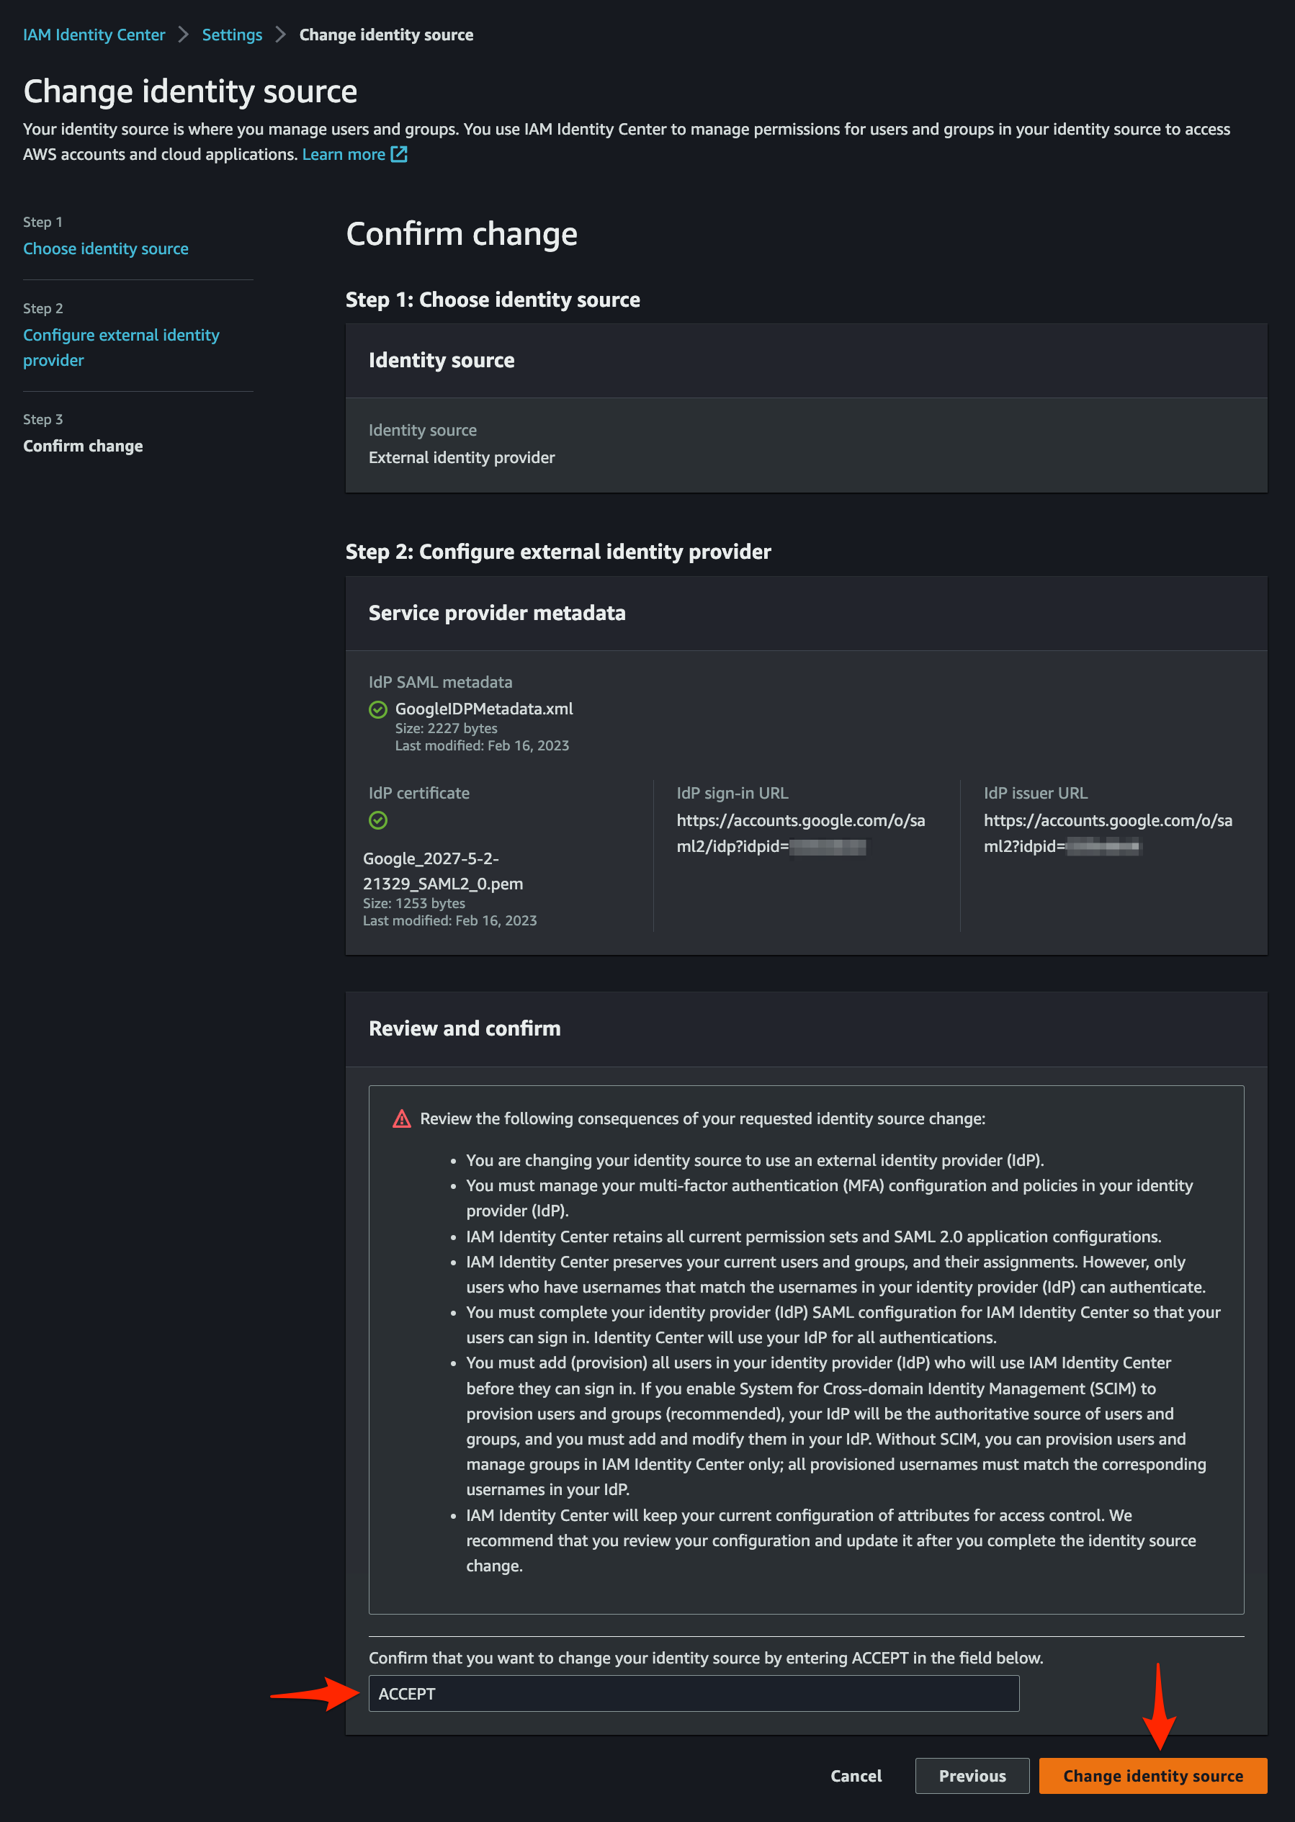Click External identity provider value
Image resolution: width=1295 pixels, height=1822 pixels.
coord(462,458)
